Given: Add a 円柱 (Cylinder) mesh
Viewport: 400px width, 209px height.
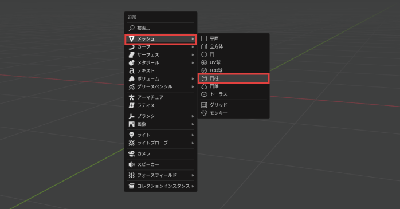Looking at the screenshot, I should point(233,78).
